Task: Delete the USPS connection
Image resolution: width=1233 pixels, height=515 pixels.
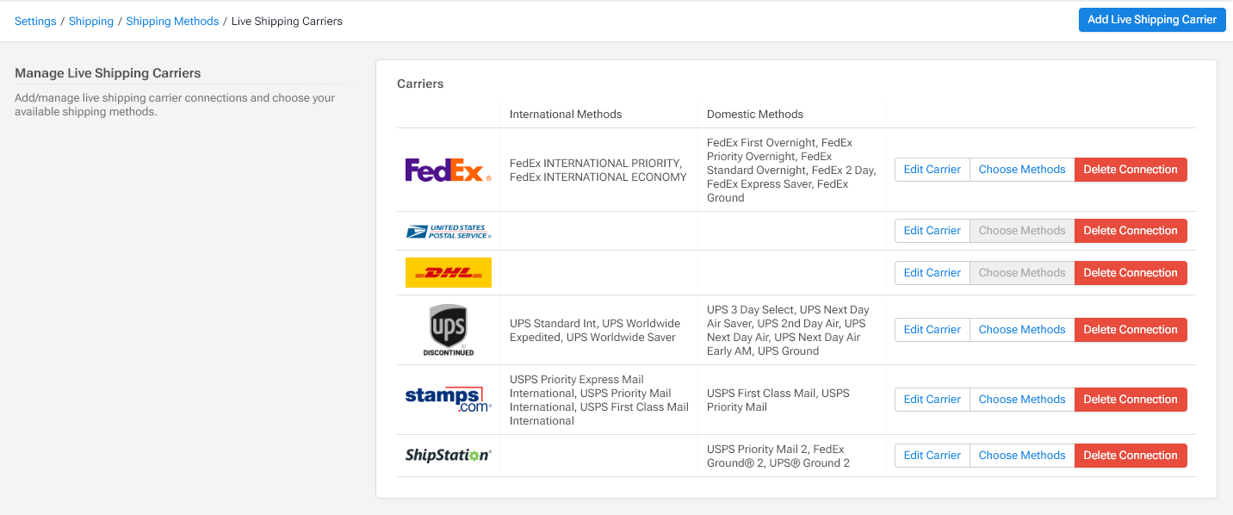Action: 1131,231
